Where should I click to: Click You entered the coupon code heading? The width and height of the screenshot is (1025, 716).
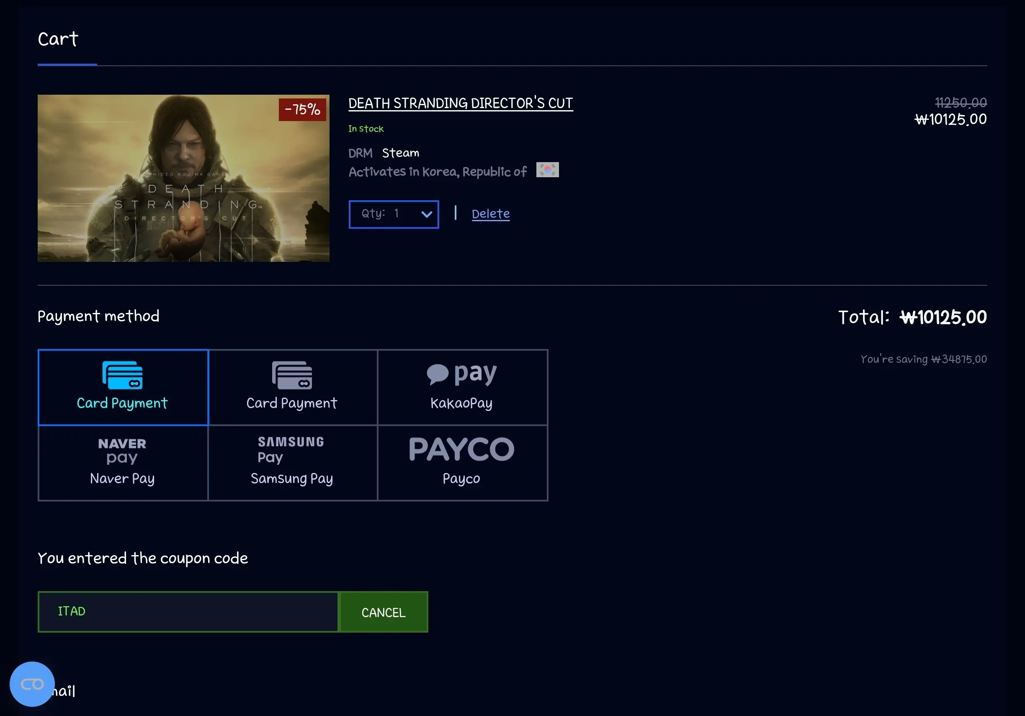tap(143, 558)
